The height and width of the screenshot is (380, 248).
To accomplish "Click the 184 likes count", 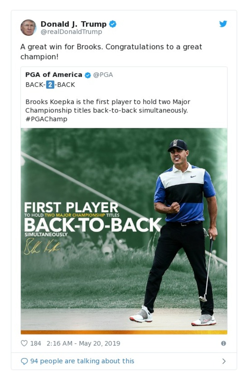I will tap(36, 343).
